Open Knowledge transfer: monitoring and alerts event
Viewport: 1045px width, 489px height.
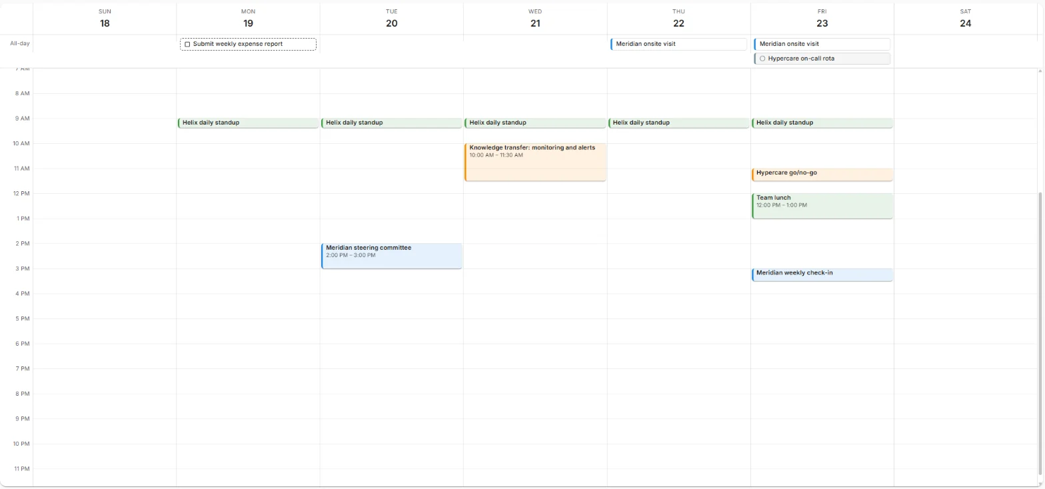point(535,162)
